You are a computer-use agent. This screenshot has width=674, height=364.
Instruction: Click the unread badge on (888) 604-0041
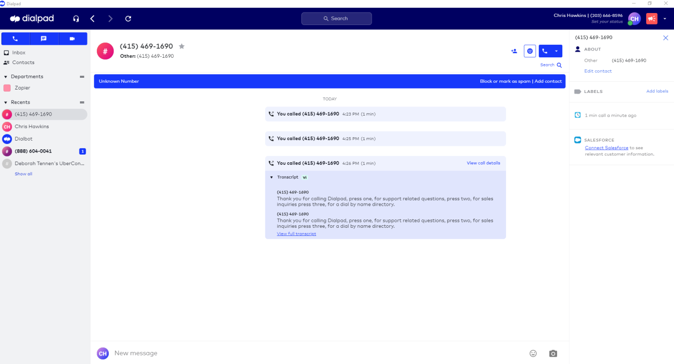[82, 151]
